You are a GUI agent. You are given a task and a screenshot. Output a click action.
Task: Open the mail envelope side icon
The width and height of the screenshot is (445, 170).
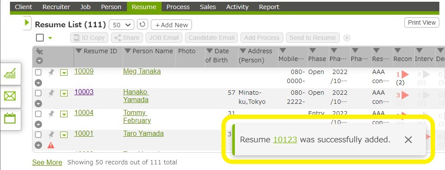10,96
